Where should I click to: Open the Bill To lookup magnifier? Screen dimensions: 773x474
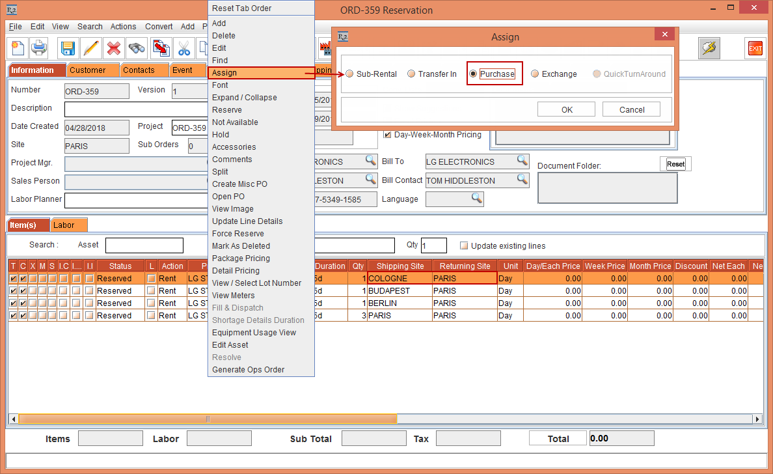(522, 160)
